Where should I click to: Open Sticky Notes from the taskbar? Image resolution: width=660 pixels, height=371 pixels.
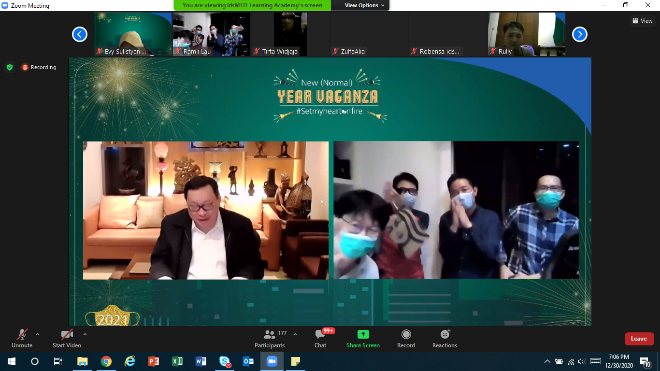pyautogui.click(x=296, y=361)
